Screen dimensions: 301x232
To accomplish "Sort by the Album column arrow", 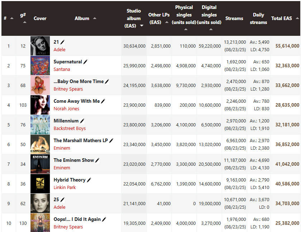I will click(x=95, y=18).
